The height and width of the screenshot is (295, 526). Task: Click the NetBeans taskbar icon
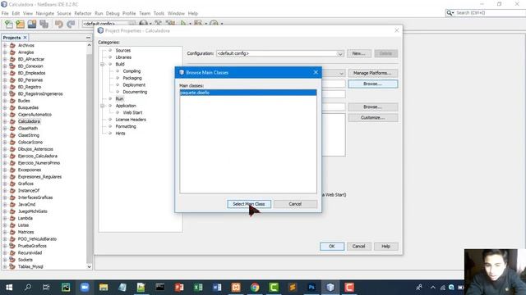coord(330,288)
